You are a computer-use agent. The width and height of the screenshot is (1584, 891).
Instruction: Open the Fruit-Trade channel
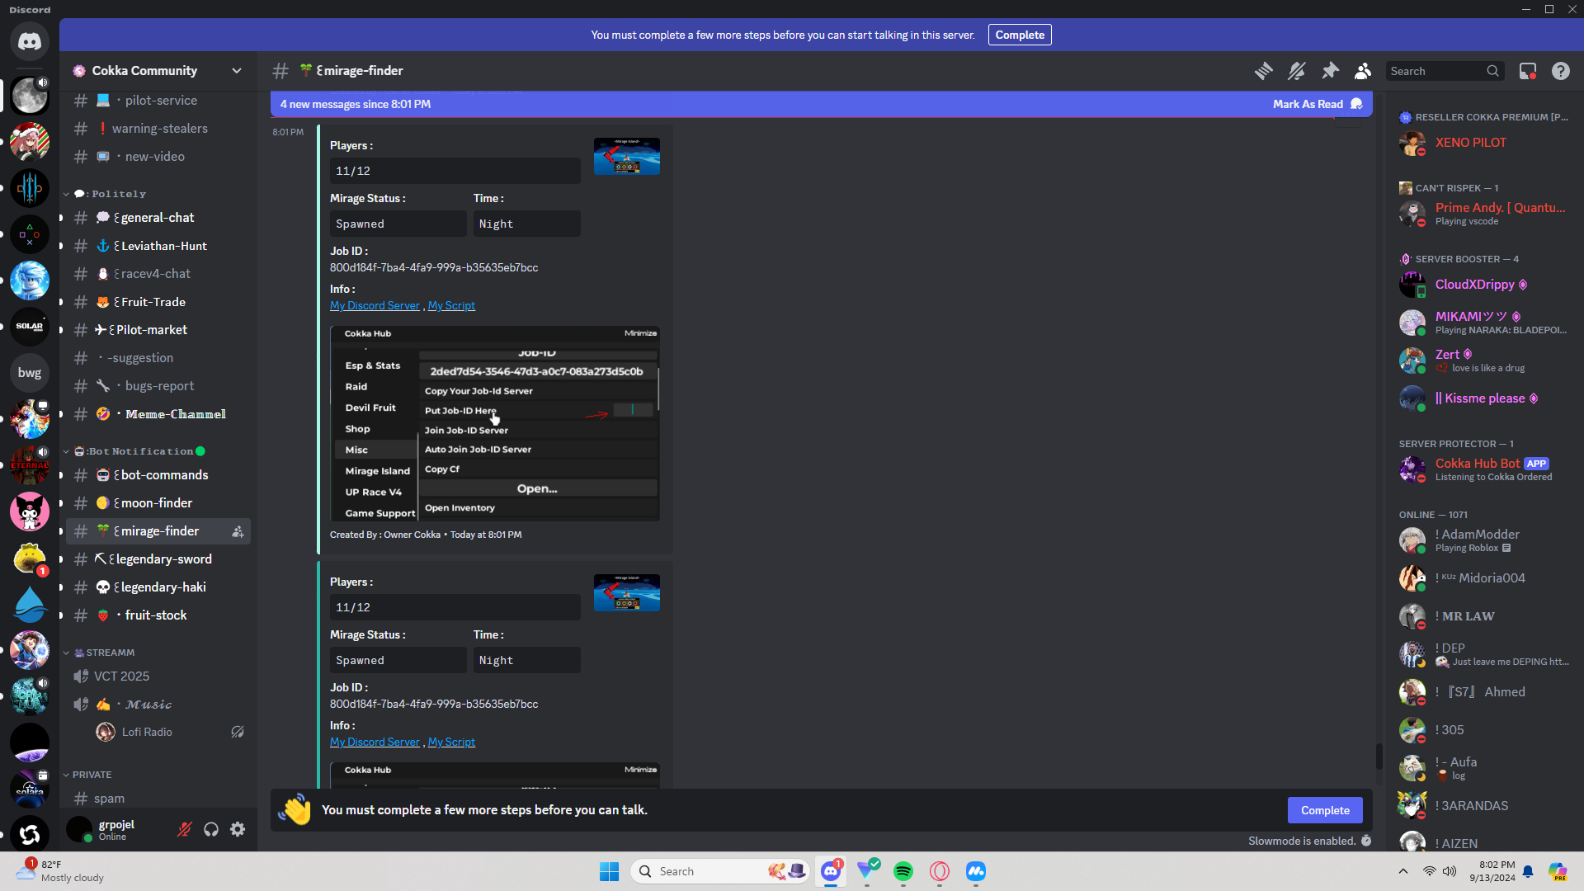(158, 302)
